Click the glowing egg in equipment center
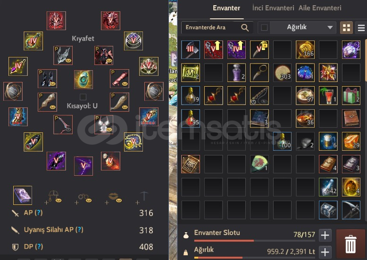367x260 pixels. point(83,80)
